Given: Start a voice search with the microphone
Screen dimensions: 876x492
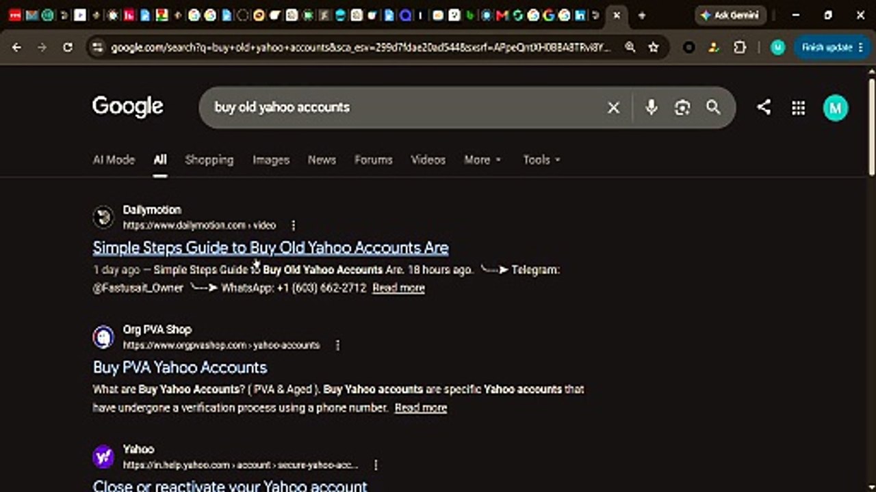Looking at the screenshot, I should [x=651, y=107].
